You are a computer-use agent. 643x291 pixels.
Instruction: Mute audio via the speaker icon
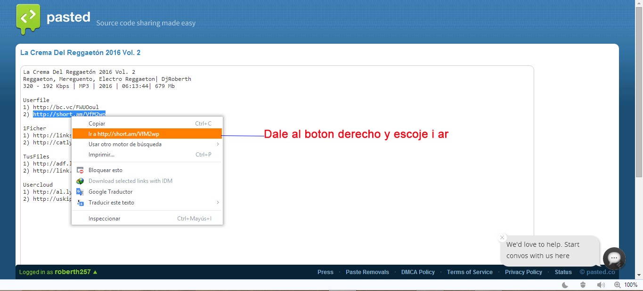click(x=600, y=284)
